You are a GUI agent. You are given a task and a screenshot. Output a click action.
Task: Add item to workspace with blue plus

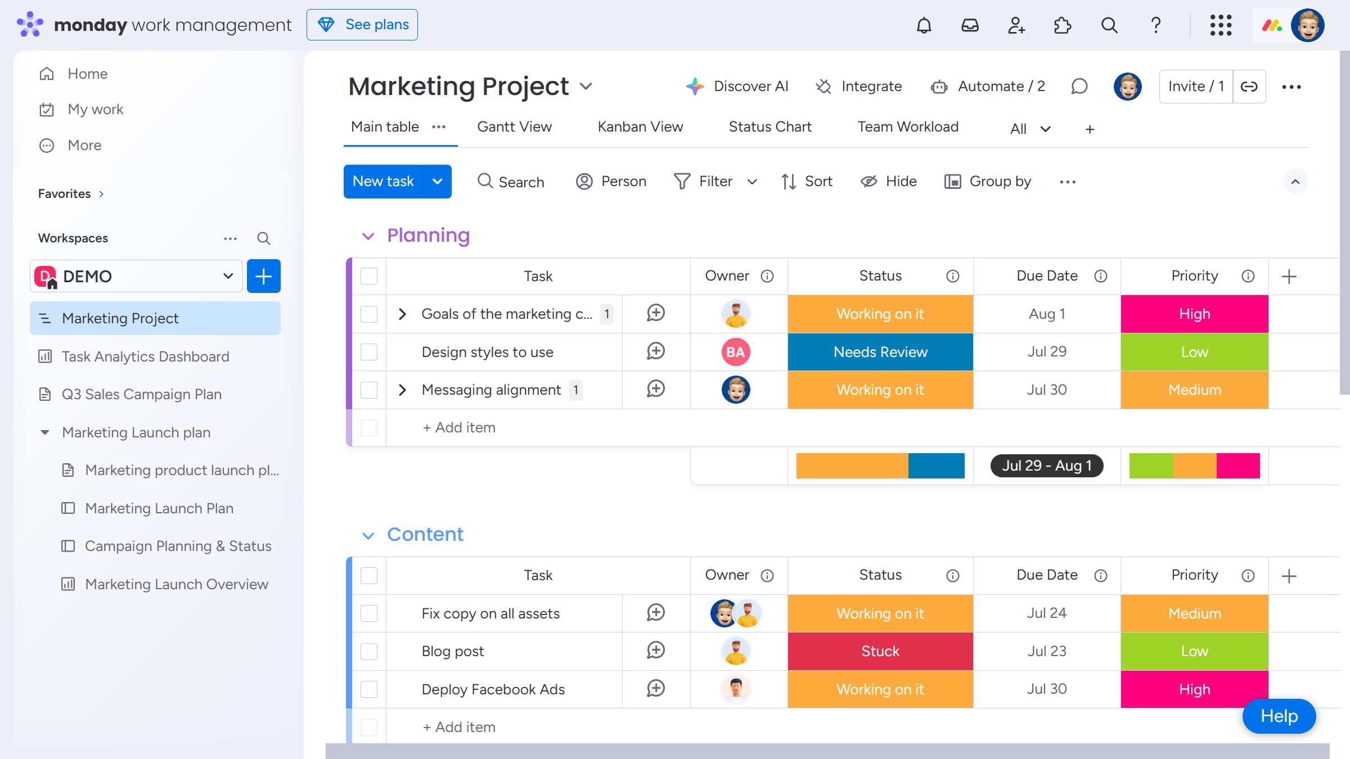click(263, 276)
